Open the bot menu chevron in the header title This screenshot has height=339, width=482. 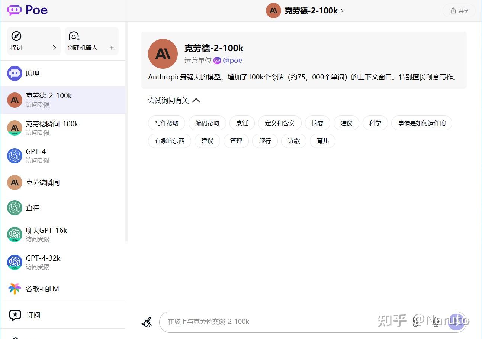[342, 10]
